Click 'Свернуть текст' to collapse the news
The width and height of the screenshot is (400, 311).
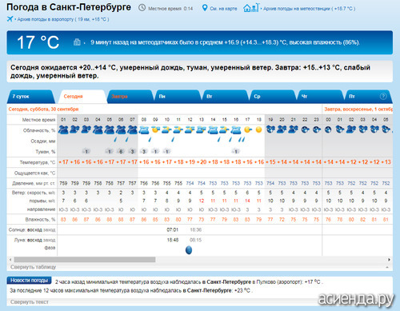click(x=30, y=302)
